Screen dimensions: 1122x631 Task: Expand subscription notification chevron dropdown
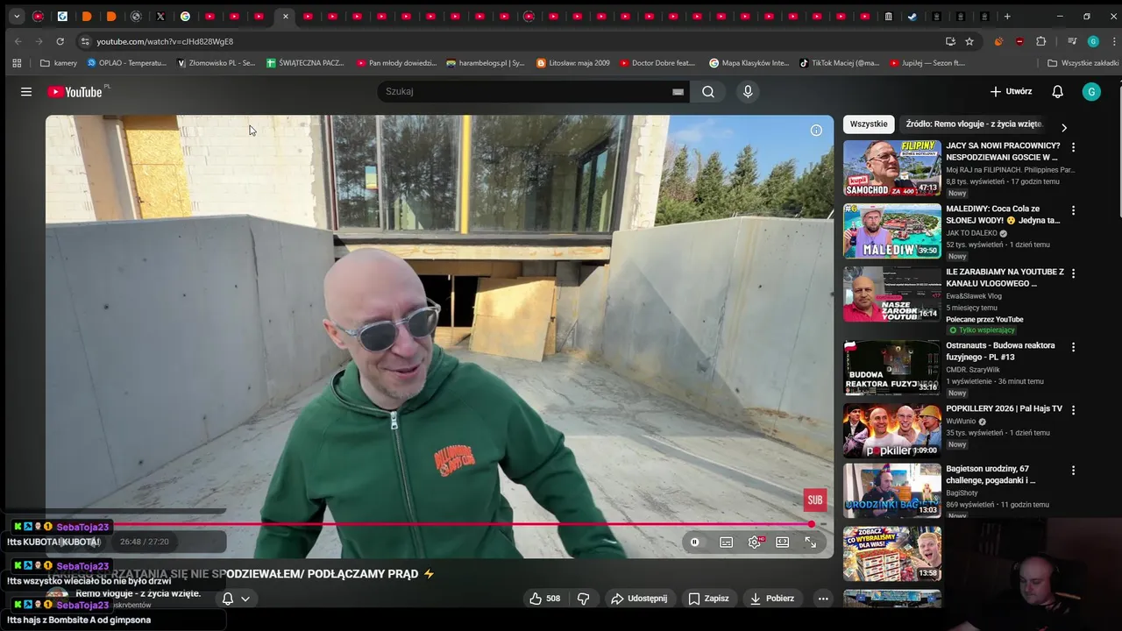tap(245, 599)
